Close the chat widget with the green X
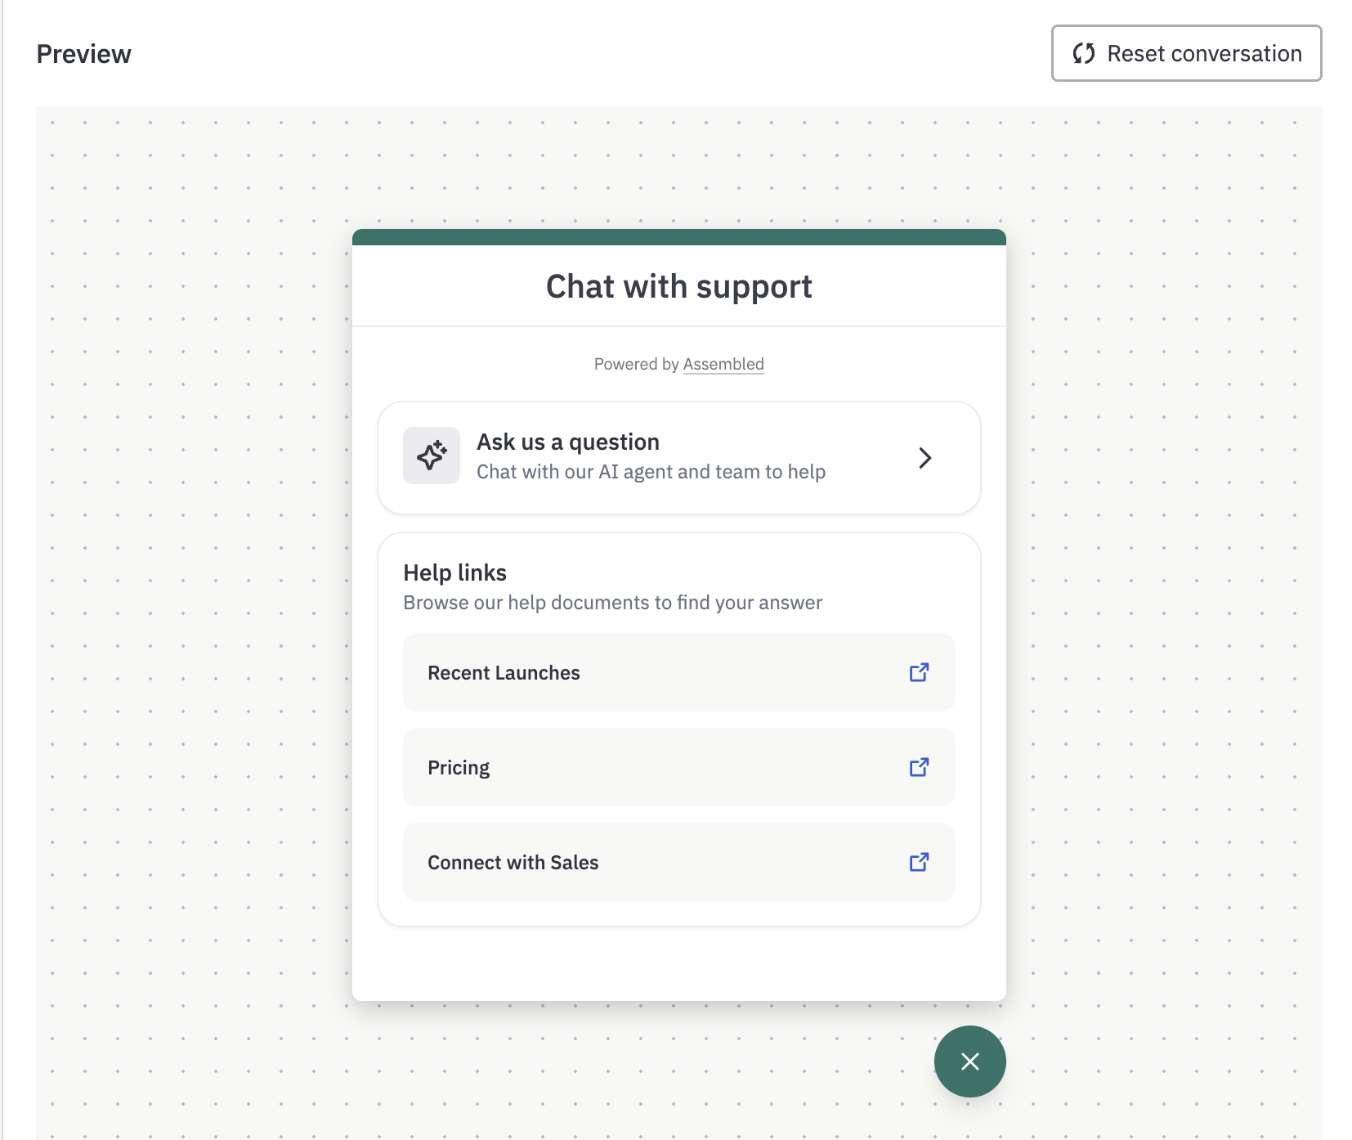 pyautogui.click(x=970, y=1061)
